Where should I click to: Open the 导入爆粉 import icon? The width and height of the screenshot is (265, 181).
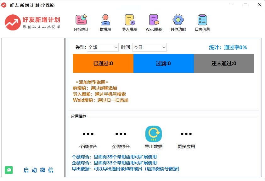click(x=129, y=20)
